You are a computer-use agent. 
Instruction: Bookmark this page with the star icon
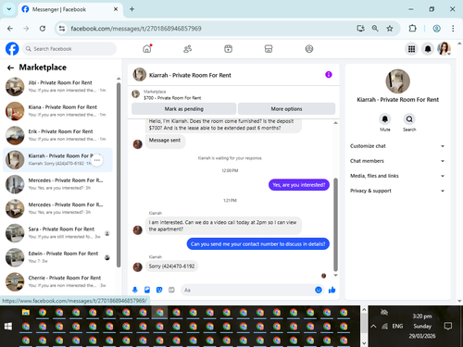click(x=390, y=29)
